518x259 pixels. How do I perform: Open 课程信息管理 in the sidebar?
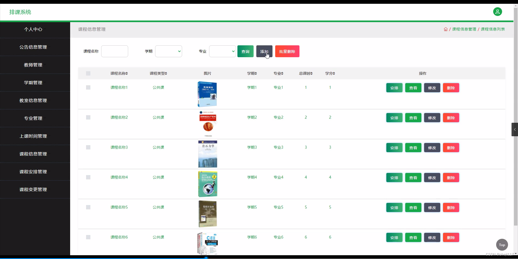tap(33, 154)
